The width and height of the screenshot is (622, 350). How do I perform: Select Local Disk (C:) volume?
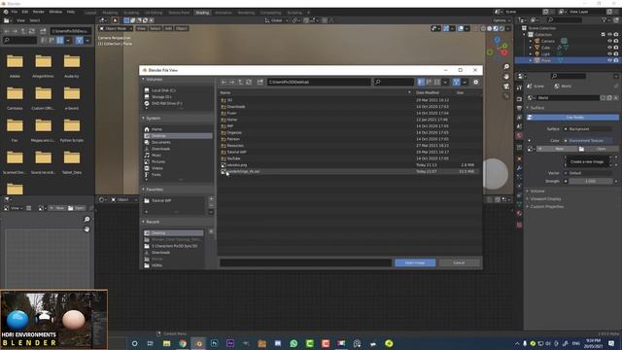point(178,90)
